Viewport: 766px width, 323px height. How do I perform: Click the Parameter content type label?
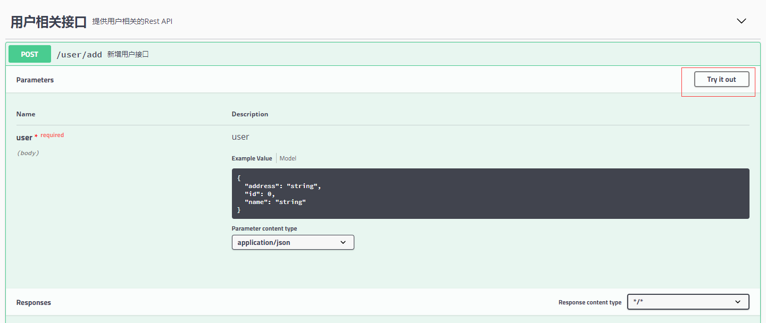(264, 228)
